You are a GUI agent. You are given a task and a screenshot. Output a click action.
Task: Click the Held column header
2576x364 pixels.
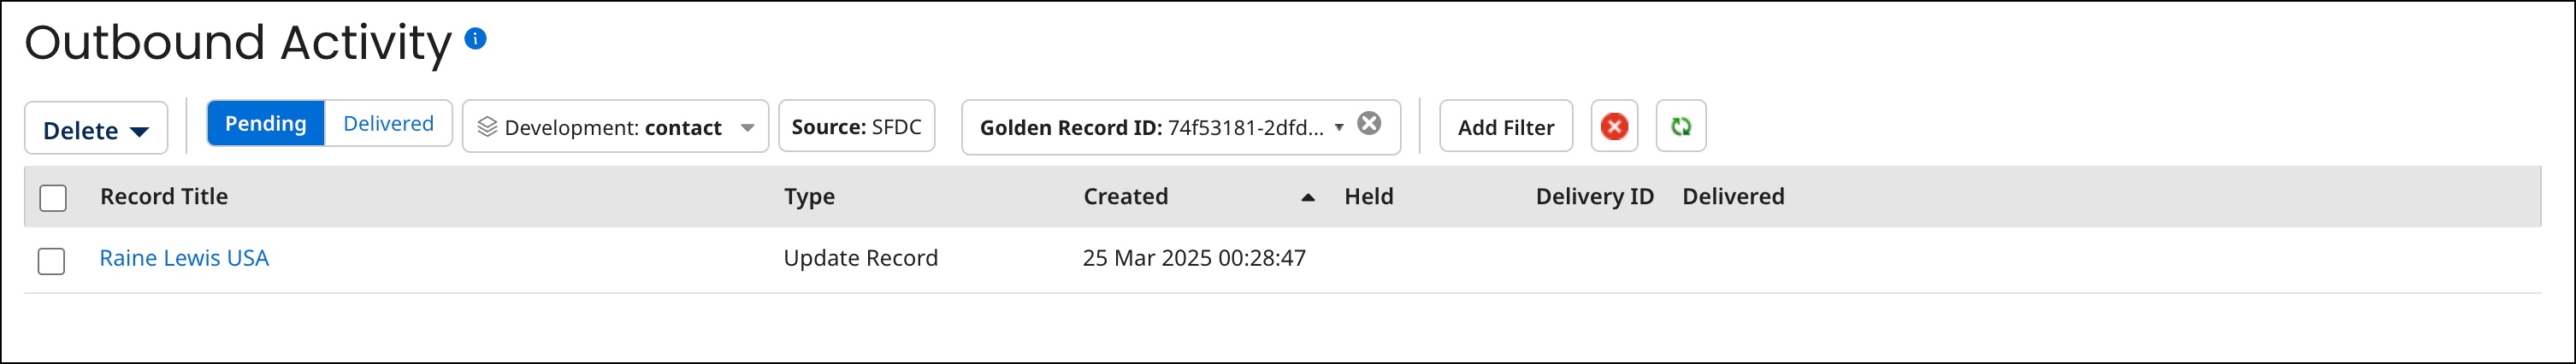tap(1368, 197)
